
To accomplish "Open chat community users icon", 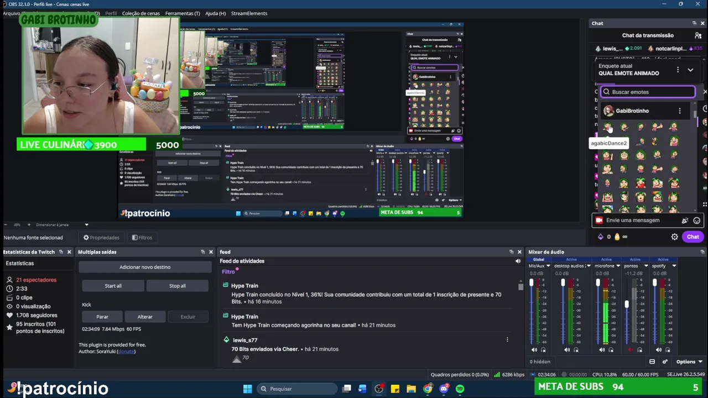I will [698, 35].
